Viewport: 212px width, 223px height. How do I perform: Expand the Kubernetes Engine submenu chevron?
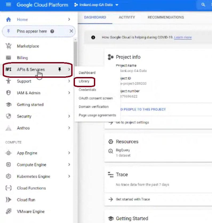(69, 176)
